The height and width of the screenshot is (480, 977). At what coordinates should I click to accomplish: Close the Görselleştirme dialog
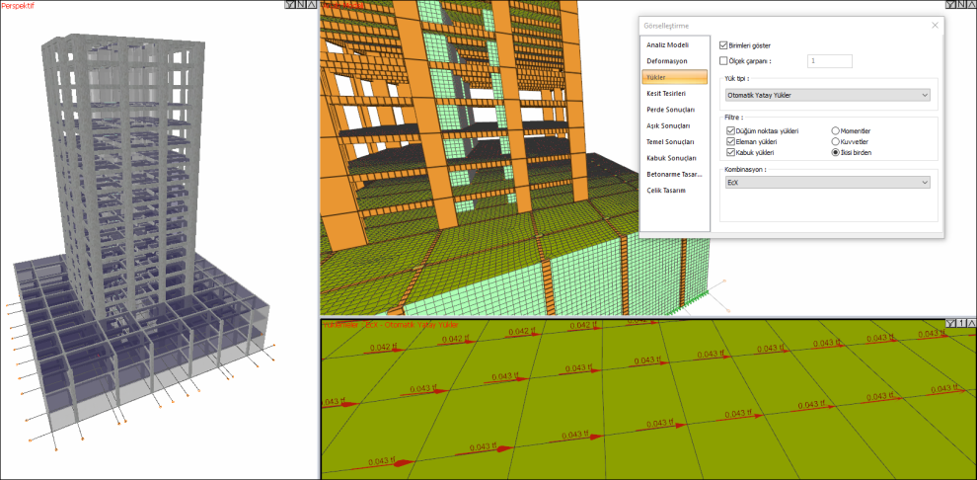(x=934, y=27)
